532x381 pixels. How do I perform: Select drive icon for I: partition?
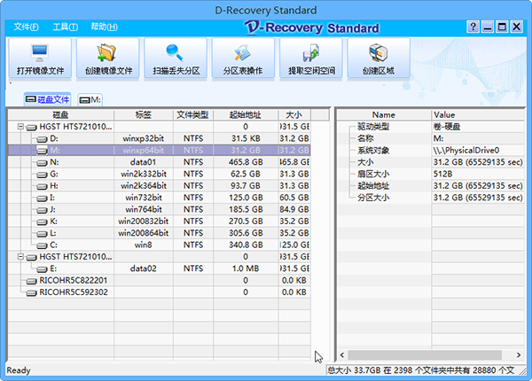pos(42,198)
